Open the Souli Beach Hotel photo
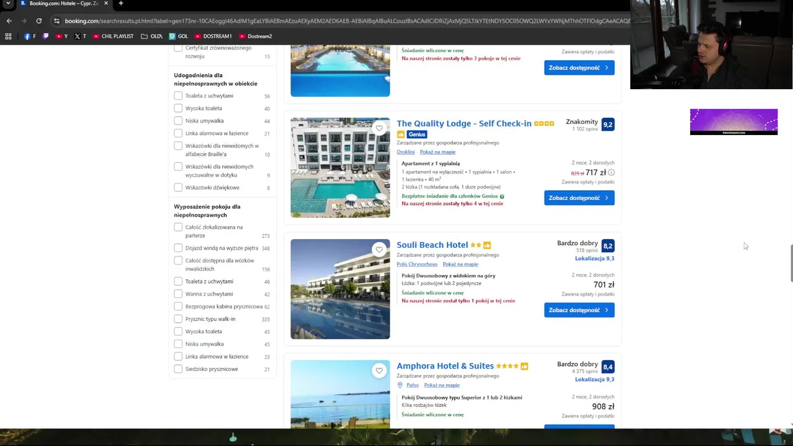The image size is (793, 446). tap(340, 289)
